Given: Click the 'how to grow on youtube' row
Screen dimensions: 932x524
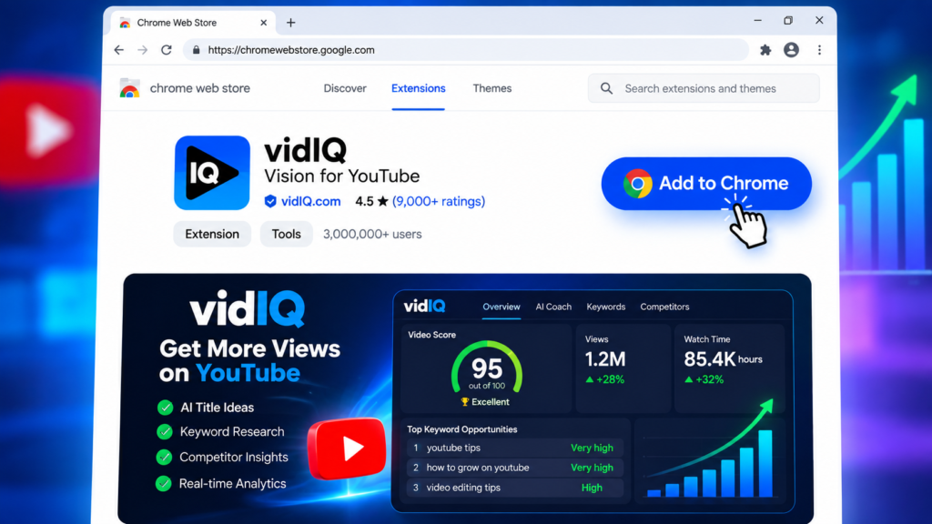Looking at the screenshot, I should 515,468.
